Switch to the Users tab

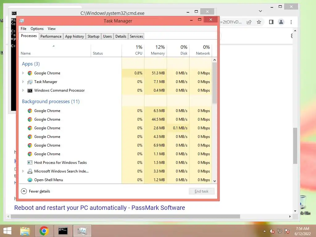click(x=107, y=36)
